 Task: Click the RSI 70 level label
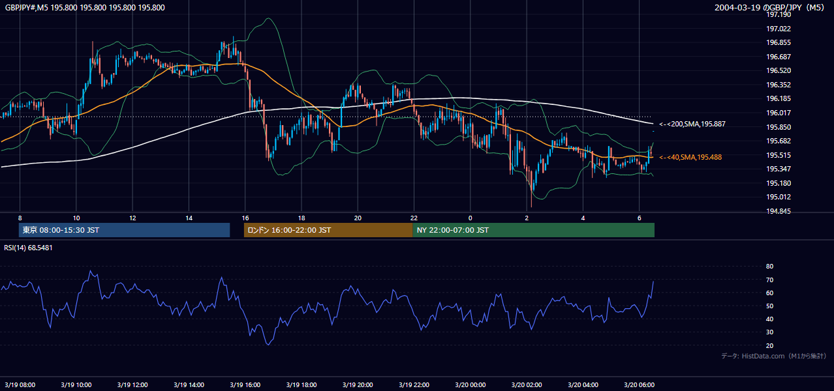coord(769,280)
